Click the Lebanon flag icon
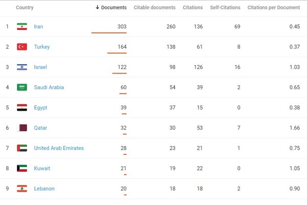The image size is (307, 205). pos(22,189)
